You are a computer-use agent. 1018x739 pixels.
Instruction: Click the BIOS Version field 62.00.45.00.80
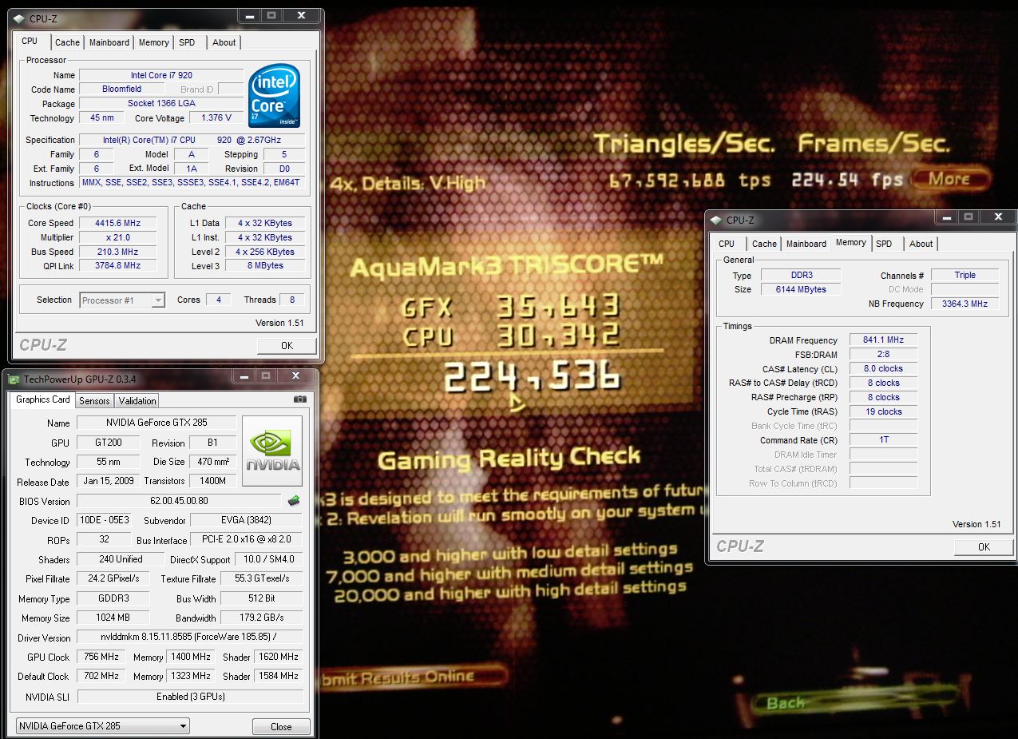pos(180,501)
